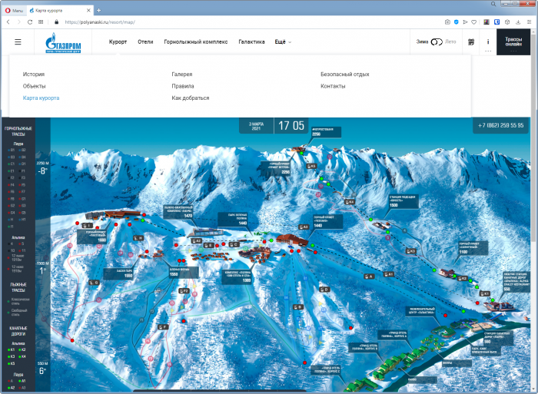
Task: Open the 'Галактика' menu
Action: click(x=251, y=41)
